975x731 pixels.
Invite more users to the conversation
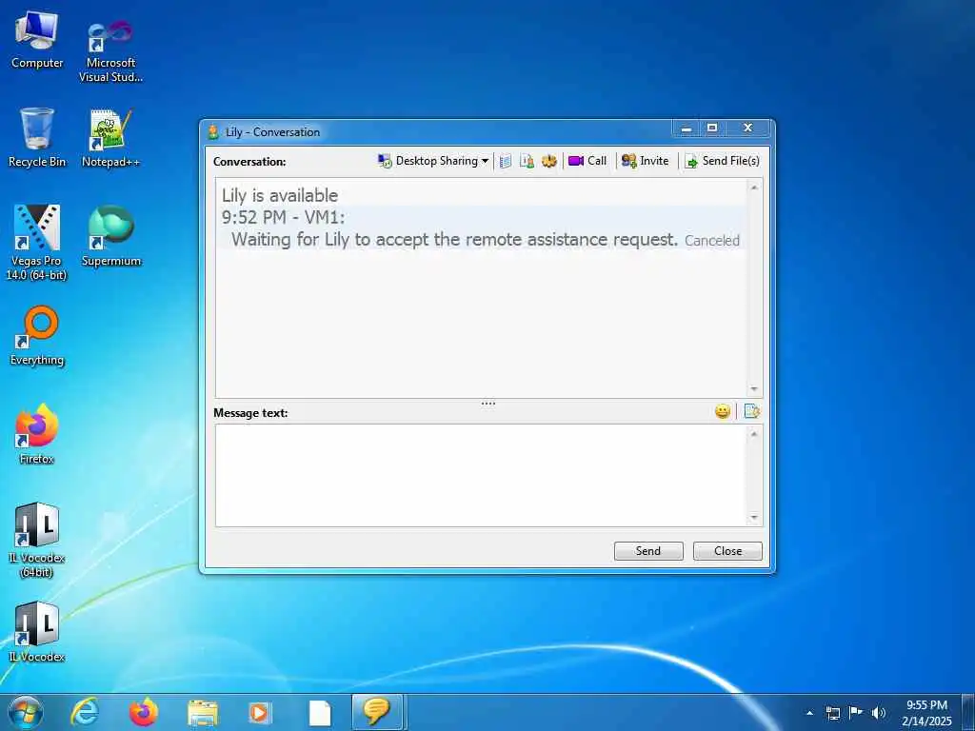[x=646, y=161]
